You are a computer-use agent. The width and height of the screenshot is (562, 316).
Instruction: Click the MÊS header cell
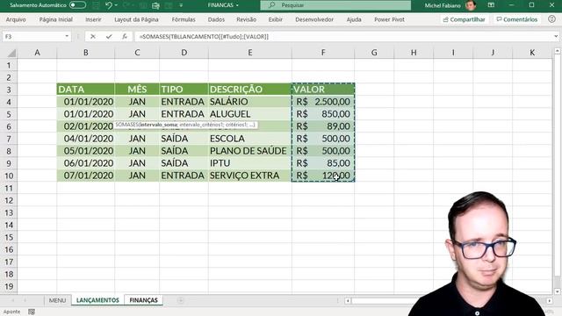pos(137,90)
